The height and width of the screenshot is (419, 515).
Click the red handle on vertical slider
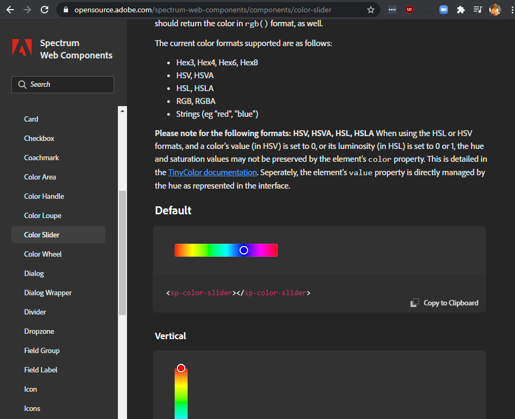(181, 368)
